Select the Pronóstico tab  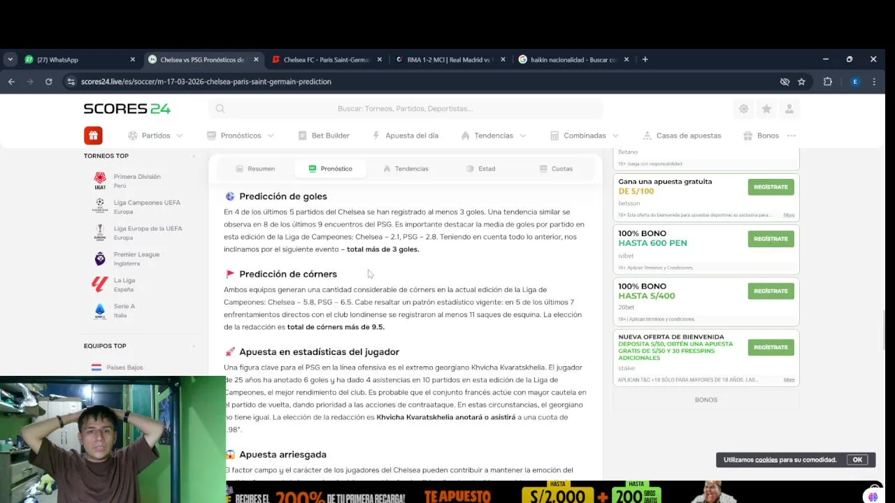tap(330, 168)
